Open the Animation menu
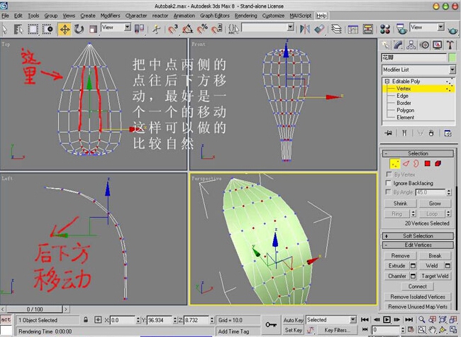The image size is (461, 337). coord(184,16)
